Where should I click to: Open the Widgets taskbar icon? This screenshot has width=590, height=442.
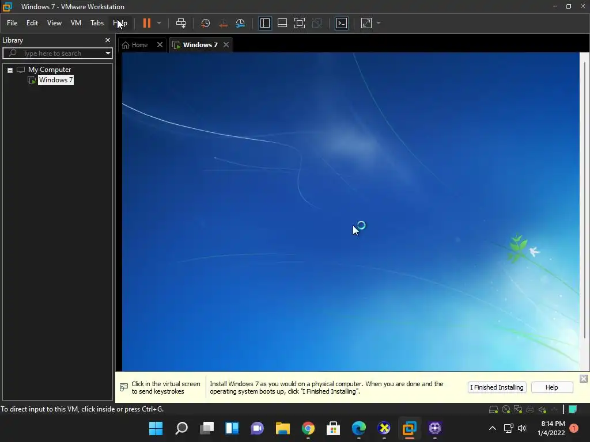click(232, 428)
